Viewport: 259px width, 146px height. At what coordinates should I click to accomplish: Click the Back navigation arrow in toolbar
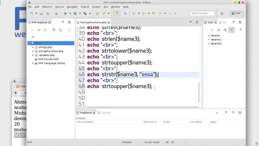click(160, 13)
